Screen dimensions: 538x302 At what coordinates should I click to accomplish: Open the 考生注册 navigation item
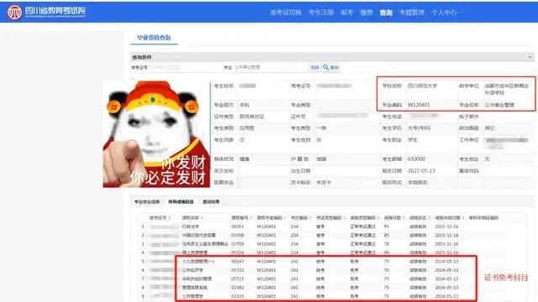(x=321, y=13)
